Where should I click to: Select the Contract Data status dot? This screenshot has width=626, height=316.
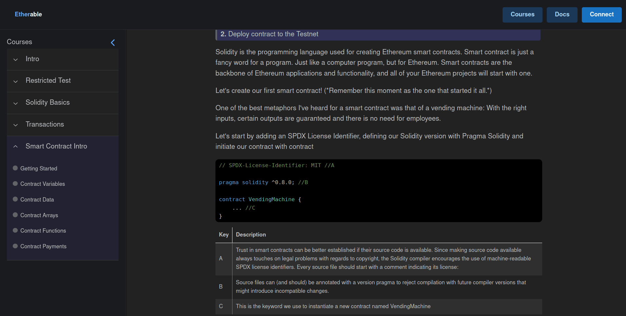pyautogui.click(x=15, y=199)
